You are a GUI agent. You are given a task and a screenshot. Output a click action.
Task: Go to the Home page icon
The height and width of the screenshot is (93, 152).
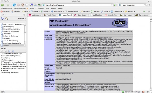tap(23, 5)
